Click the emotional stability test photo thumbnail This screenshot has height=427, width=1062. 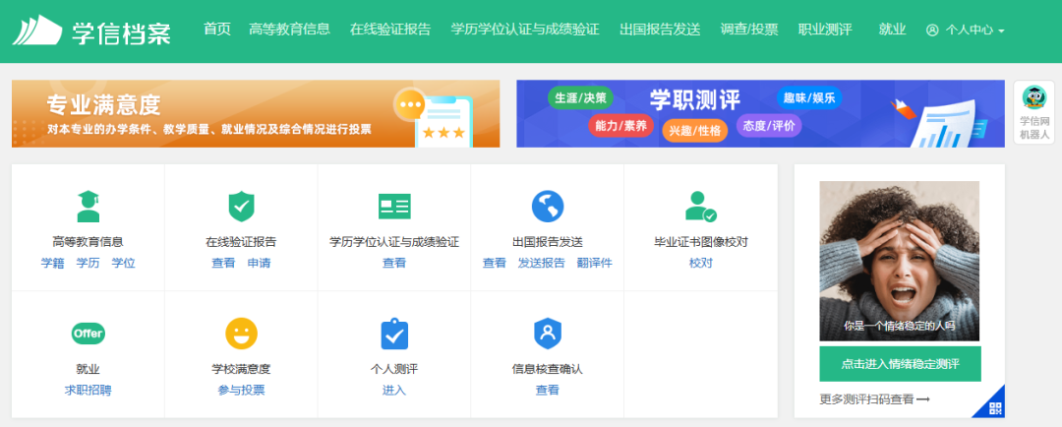coord(900,261)
